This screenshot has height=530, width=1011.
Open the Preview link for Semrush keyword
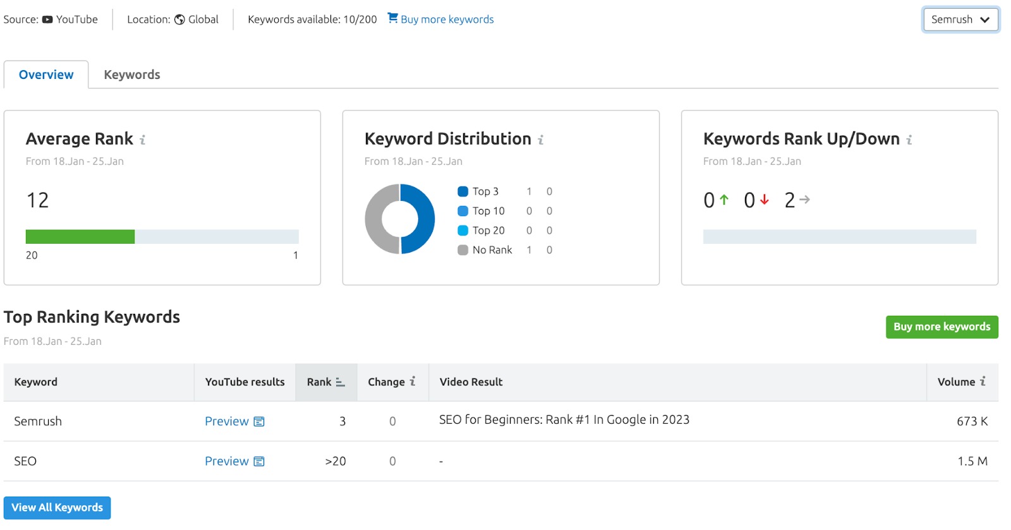click(x=226, y=421)
